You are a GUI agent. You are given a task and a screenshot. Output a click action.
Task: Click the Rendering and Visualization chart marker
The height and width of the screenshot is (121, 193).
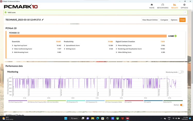(x=168, y=89)
